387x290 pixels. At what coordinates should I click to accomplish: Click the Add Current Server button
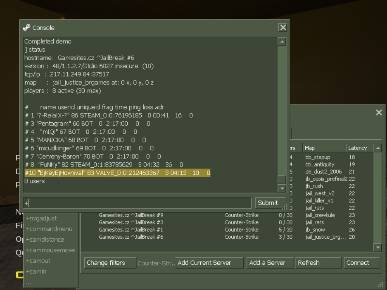[x=209, y=263]
